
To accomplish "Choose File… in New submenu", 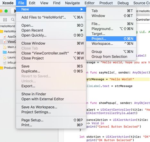I will click(111, 24).
